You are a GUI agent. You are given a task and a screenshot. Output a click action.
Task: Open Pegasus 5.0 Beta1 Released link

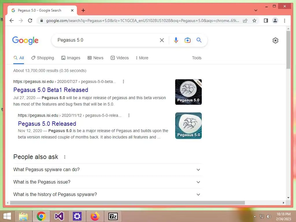tap(51, 90)
